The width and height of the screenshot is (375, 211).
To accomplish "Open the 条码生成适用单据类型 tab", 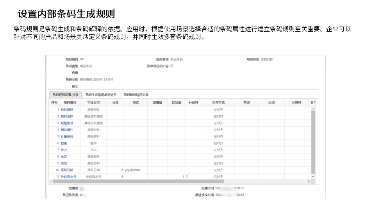I will click(x=101, y=95).
